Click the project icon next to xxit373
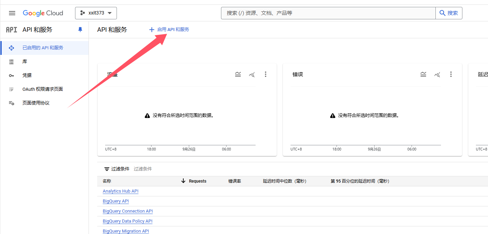The height and width of the screenshot is (234, 488). [x=82, y=13]
